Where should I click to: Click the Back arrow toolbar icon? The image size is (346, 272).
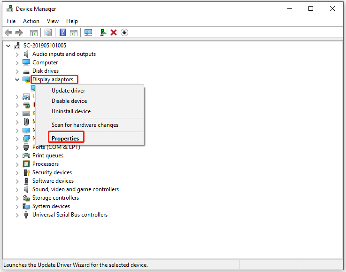click(x=8, y=33)
